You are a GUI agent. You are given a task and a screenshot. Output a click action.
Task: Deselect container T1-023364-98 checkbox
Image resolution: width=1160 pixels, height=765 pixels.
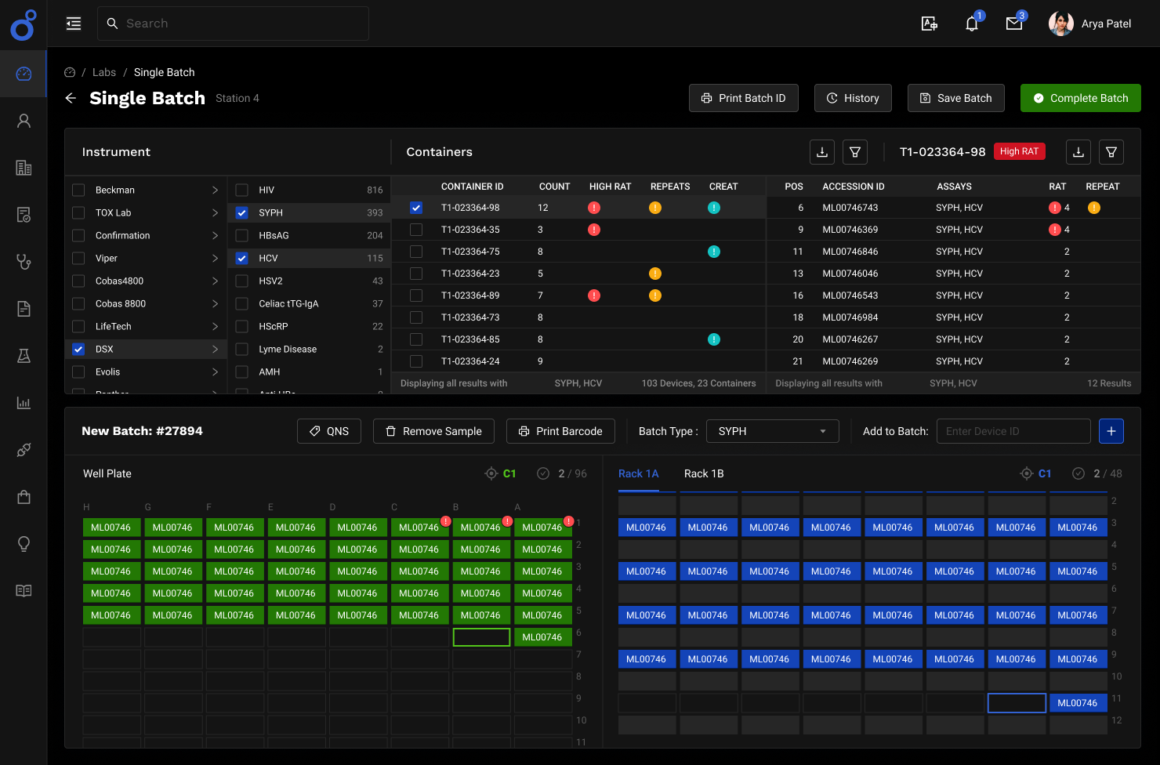(416, 208)
